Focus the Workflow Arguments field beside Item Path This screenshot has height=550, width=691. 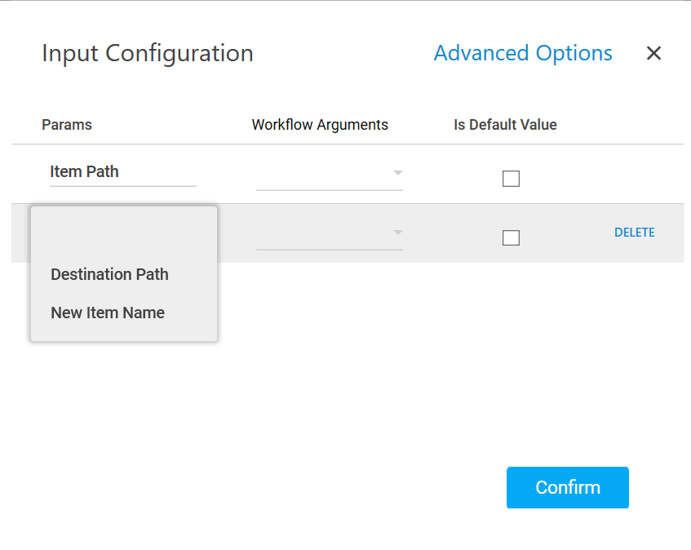pos(324,174)
